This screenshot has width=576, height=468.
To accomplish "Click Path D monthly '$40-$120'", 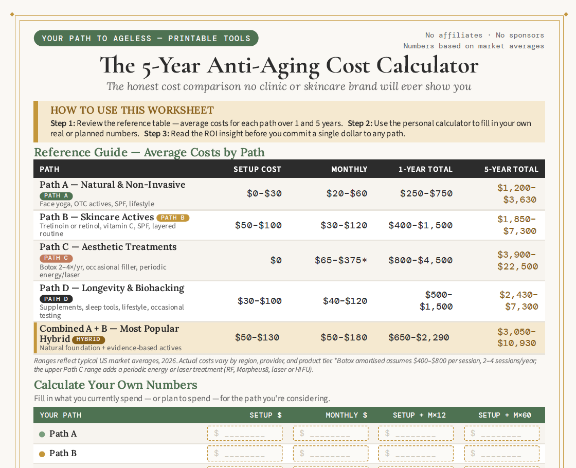I will tap(345, 301).
